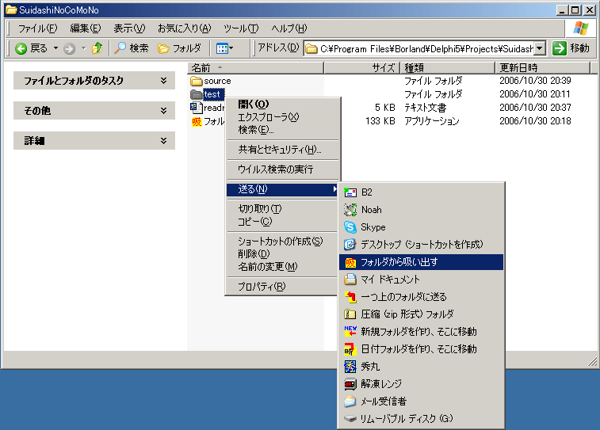Viewport: 600px width, 430px height.
Task: Open the ツール menu
Action: (x=241, y=29)
